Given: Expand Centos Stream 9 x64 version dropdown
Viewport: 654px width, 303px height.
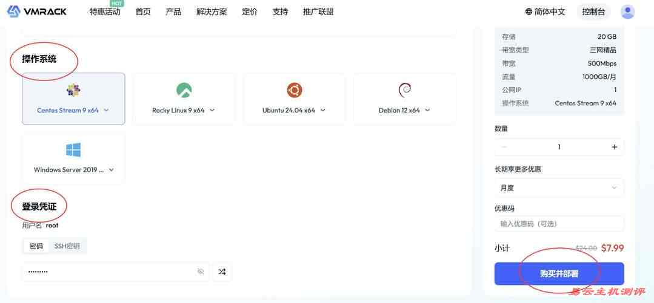Looking at the screenshot, I should 106,110.
